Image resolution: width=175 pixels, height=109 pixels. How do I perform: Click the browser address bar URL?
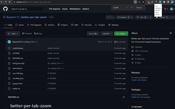(34, 2)
